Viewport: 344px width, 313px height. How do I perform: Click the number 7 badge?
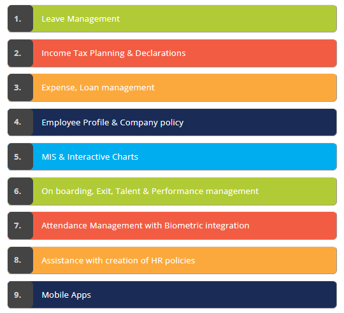20,226
